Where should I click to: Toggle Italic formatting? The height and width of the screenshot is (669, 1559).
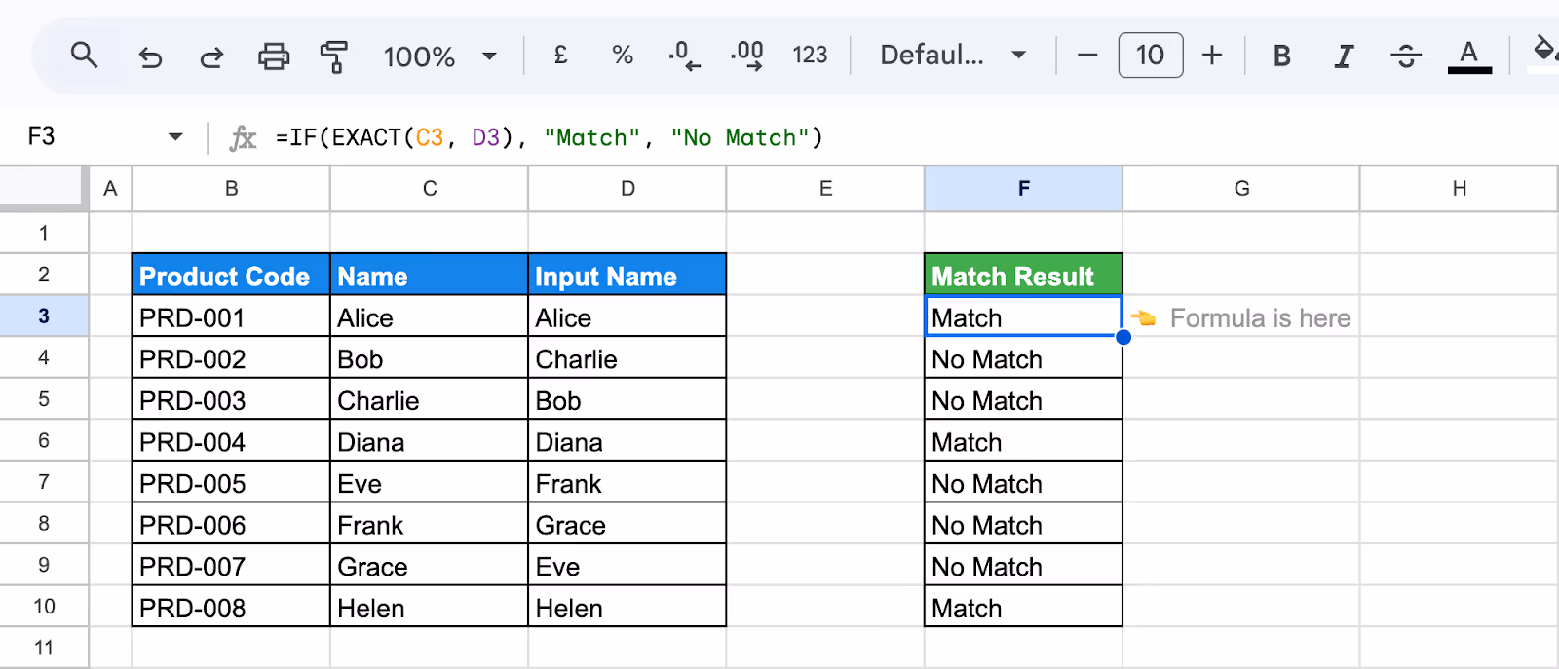click(1345, 56)
